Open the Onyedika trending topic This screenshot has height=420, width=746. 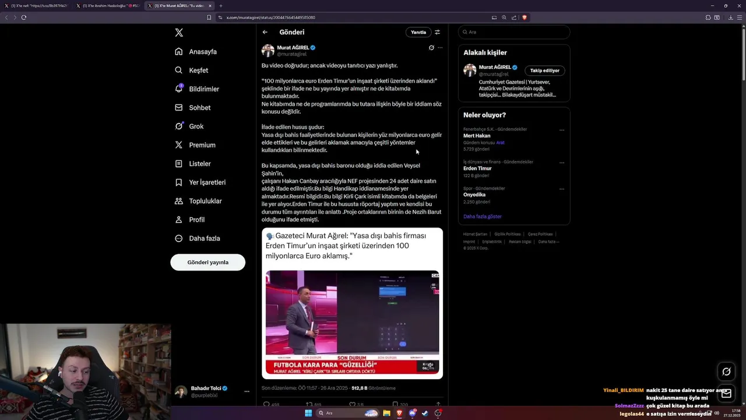(474, 195)
